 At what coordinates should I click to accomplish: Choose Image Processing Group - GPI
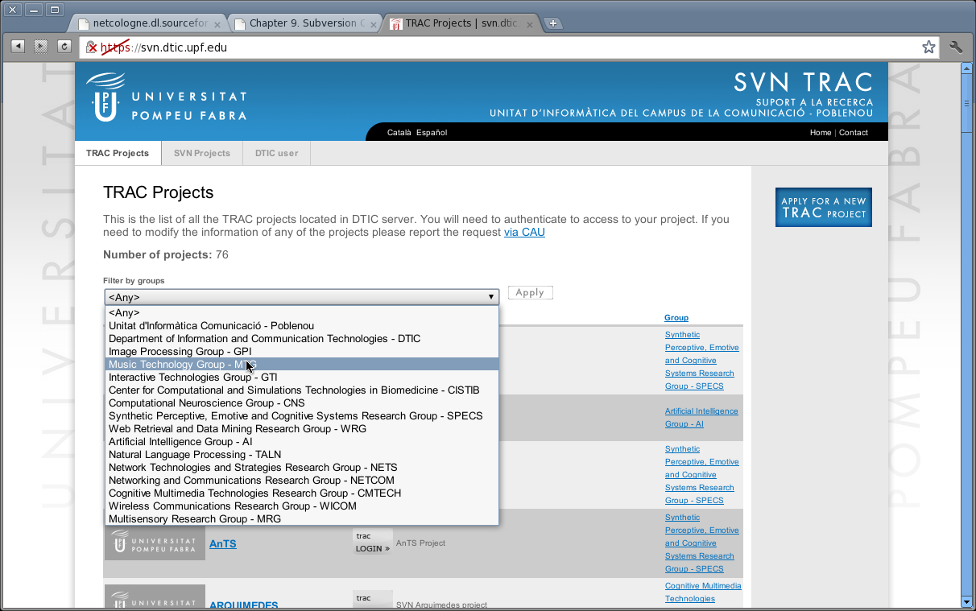[x=301, y=352]
